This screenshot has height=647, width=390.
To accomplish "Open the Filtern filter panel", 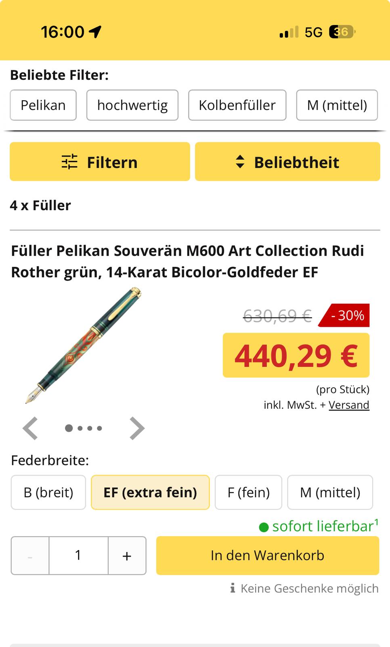I will click(100, 162).
